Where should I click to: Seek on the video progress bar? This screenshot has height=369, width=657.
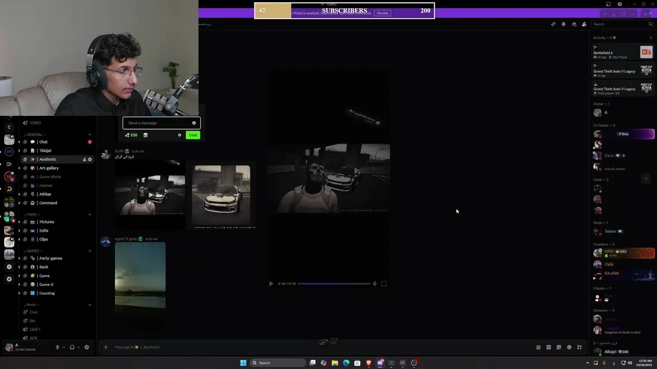coord(334,283)
